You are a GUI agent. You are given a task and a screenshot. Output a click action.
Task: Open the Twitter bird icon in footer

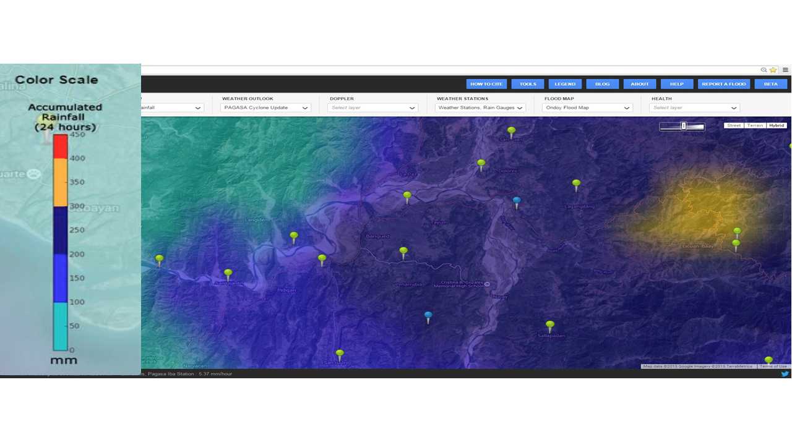[785, 374]
